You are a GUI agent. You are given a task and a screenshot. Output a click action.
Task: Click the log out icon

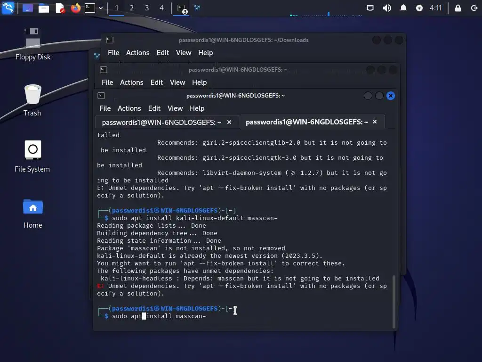[x=474, y=8]
